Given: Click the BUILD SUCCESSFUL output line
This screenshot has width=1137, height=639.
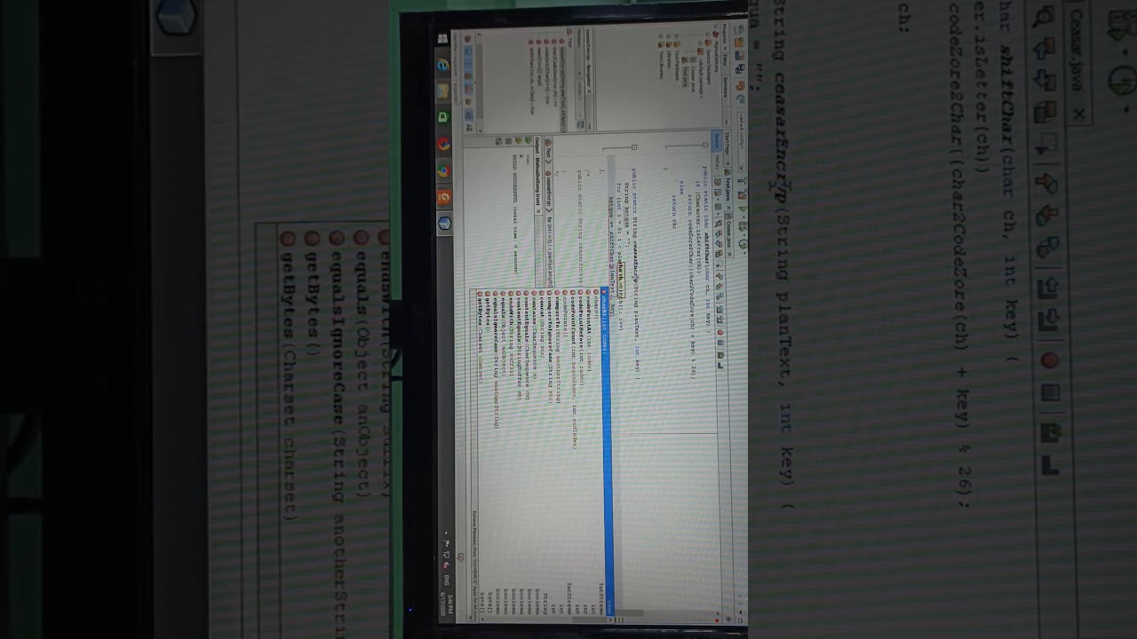Looking at the screenshot, I should coord(515,215).
